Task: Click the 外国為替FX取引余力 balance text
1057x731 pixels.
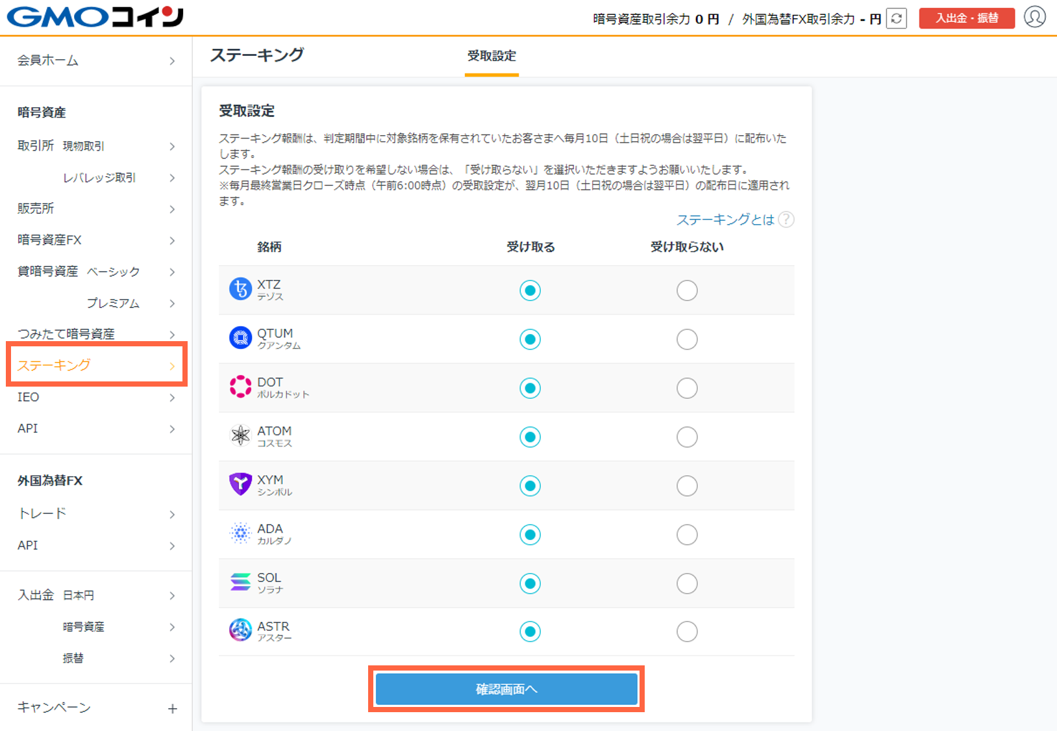Action: [x=812, y=19]
